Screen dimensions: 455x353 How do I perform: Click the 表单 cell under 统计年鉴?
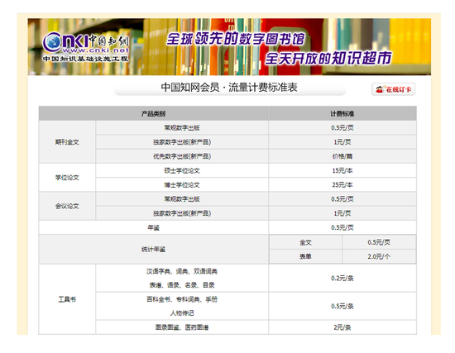[305, 257]
